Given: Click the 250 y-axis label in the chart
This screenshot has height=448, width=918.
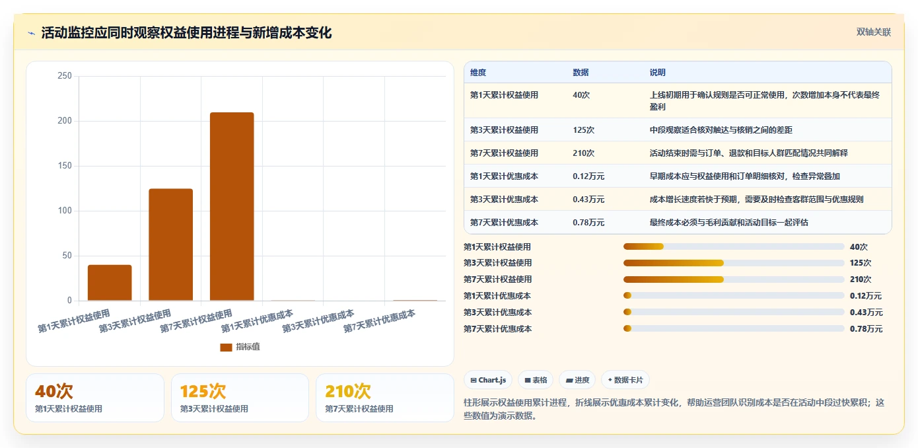Looking at the screenshot, I should coord(65,76).
